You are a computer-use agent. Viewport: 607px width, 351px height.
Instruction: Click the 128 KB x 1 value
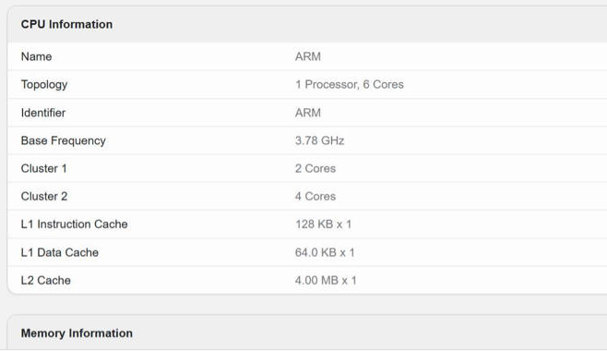[x=323, y=224]
